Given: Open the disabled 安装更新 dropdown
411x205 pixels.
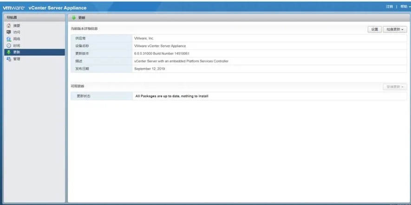Looking at the screenshot, I should point(395,87).
